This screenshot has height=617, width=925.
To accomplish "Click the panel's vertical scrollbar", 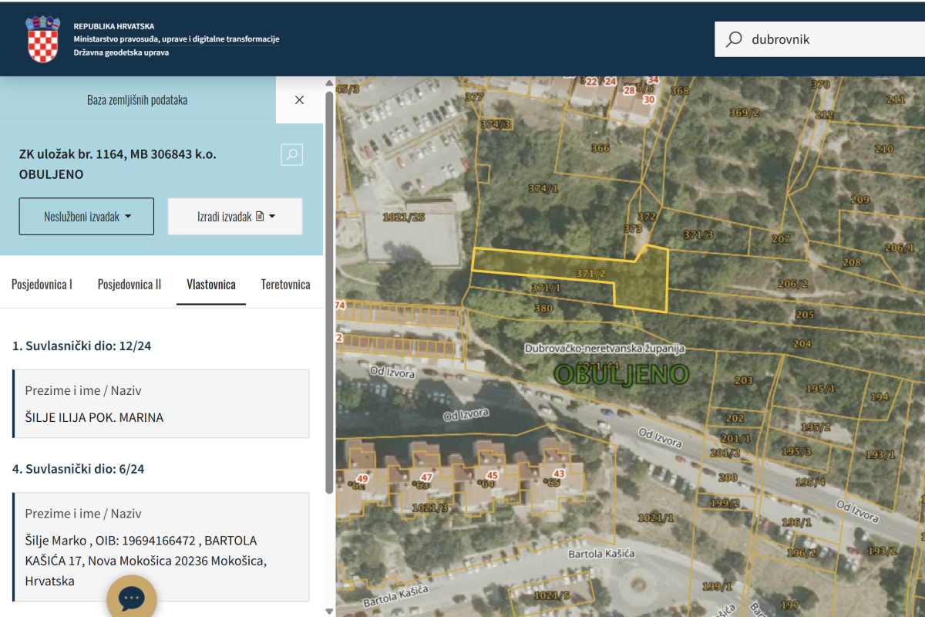I will click(x=329, y=293).
